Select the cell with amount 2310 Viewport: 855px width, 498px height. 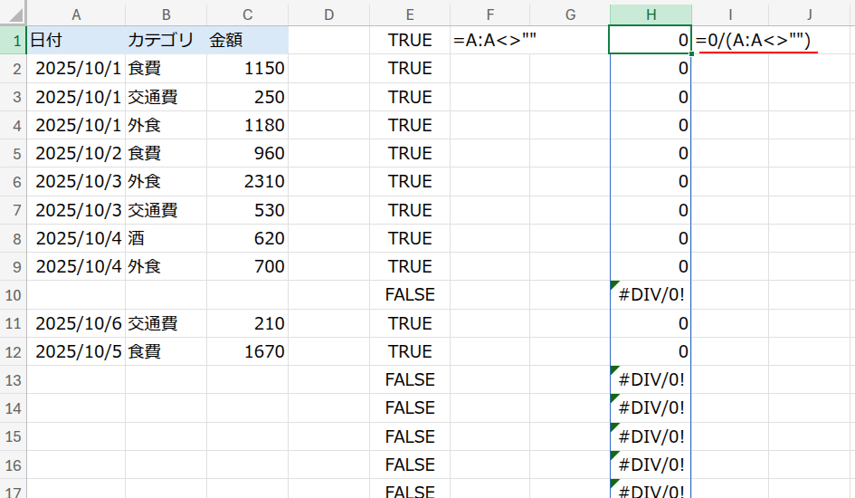coord(247,182)
